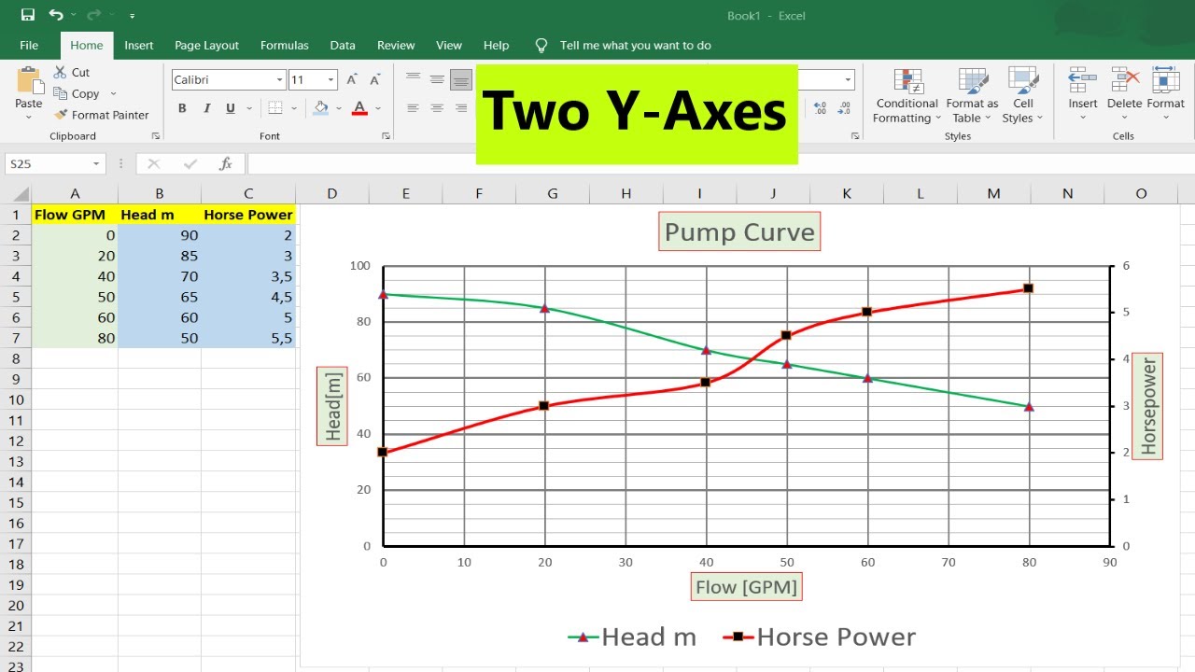Viewport: 1195px width, 672px height.
Task: Select the Flow [GPM] axis title
Action: pos(746,587)
